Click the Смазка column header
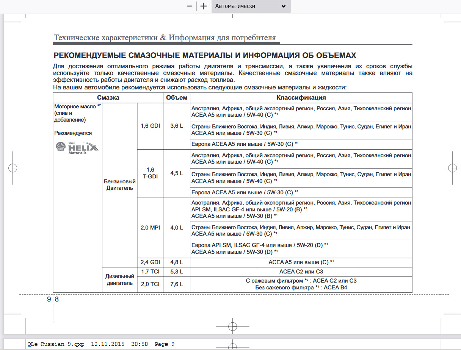This screenshot has height=350, width=461. pos(108,98)
